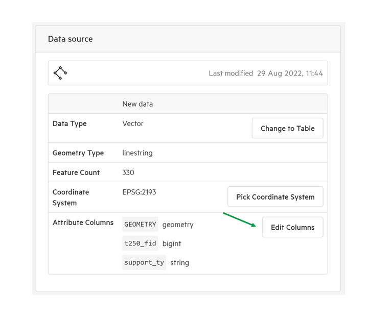Click the Geometry Type row label
Screen dimensions: 368x321
point(78,153)
